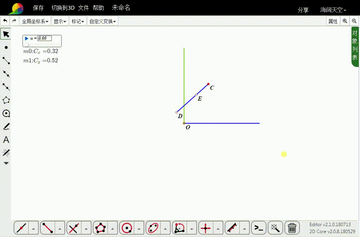Click the 分享 share link

pyautogui.click(x=303, y=10)
